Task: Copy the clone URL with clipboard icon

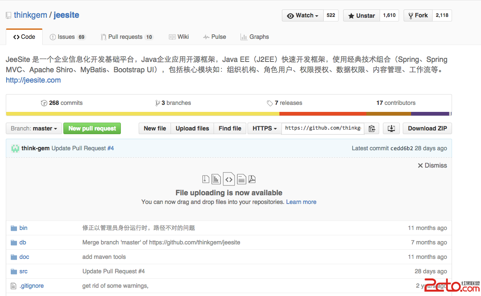Action: point(372,128)
